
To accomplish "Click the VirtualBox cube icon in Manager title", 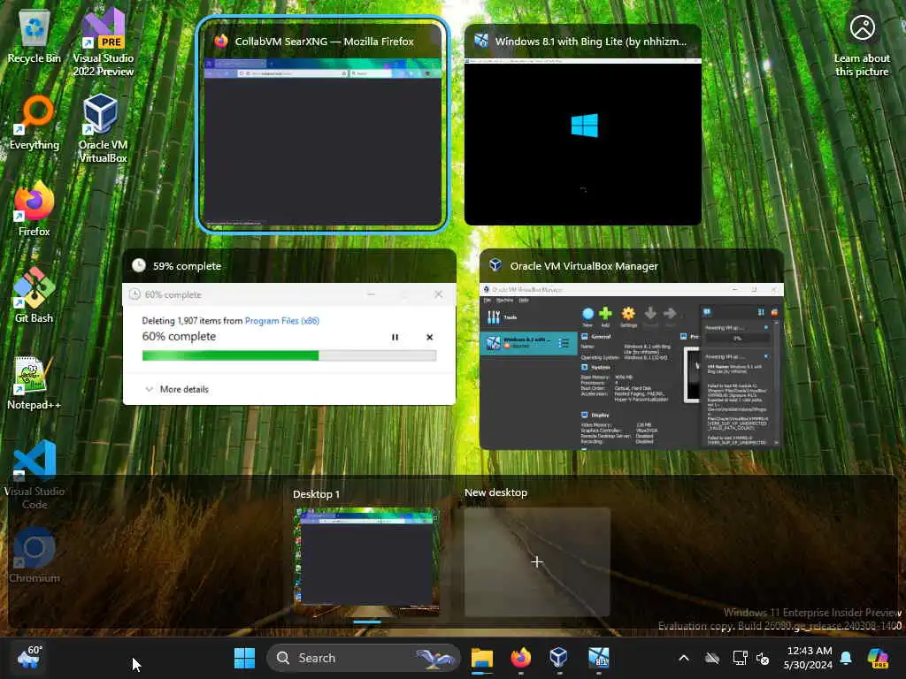I will pyautogui.click(x=495, y=265).
